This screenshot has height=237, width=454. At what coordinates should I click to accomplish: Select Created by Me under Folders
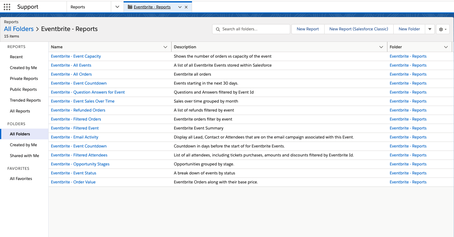pos(24,145)
